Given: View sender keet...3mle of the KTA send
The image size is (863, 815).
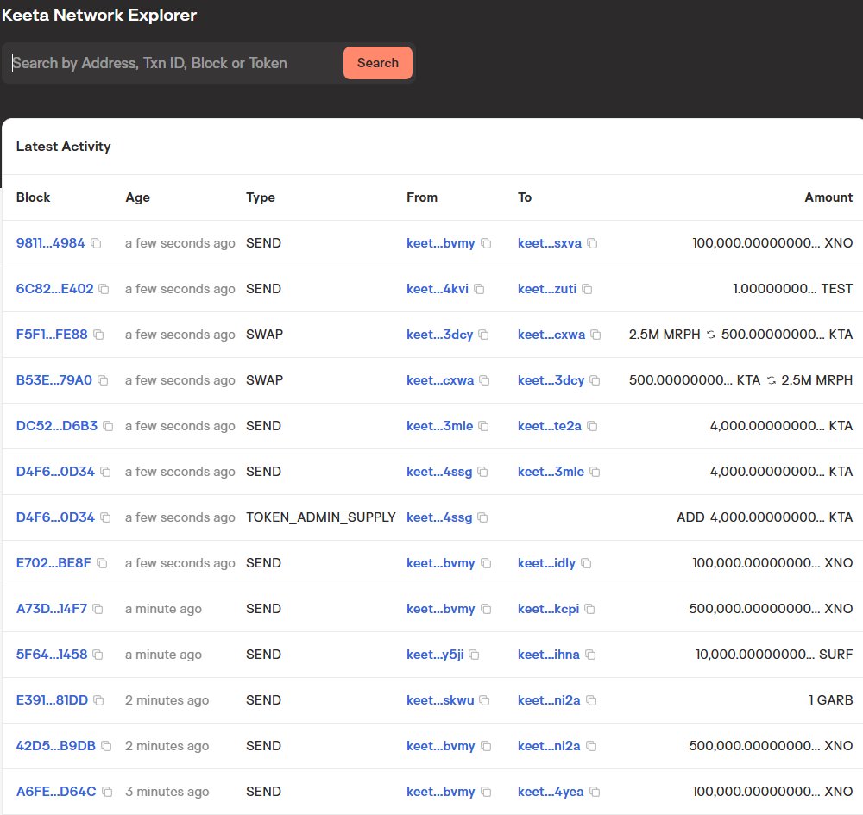Looking at the screenshot, I should [442, 426].
